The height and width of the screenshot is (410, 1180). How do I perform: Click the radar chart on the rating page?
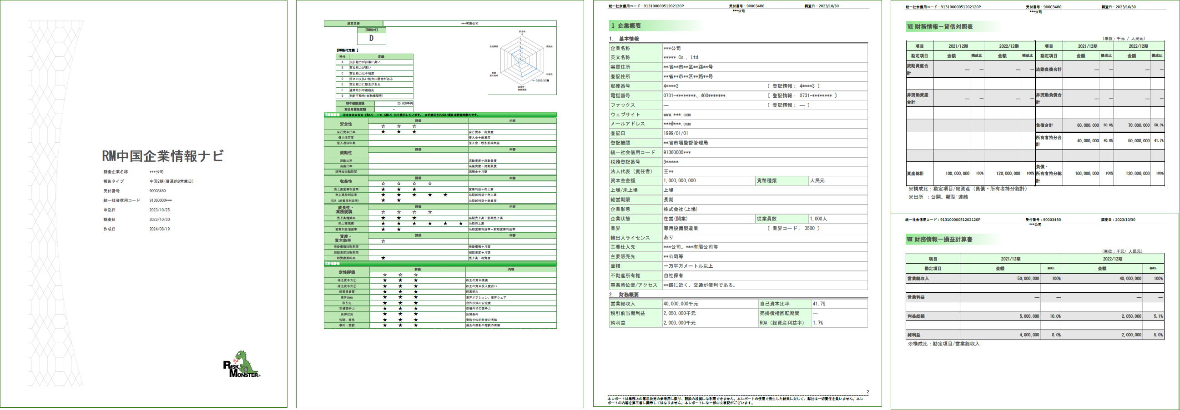click(x=522, y=60)
